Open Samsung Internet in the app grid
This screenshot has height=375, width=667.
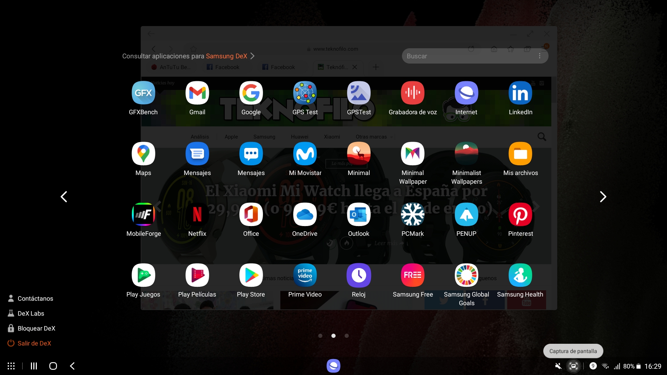click(x=466, y=93)
